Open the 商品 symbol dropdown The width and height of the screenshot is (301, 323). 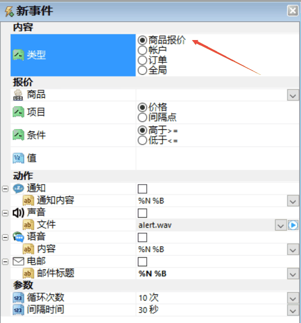coord(293,95)
